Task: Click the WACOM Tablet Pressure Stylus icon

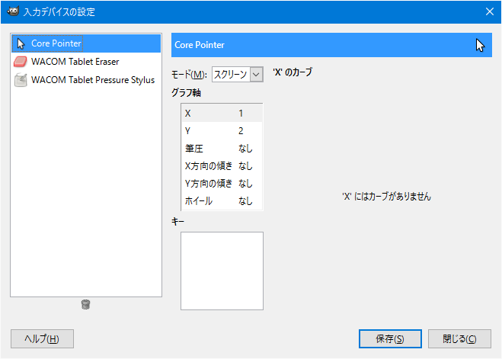Action: [21, 80]
